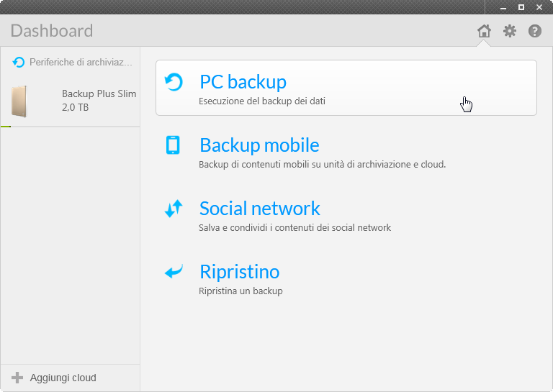Close the Dashboard window
This screenshot has width=553, height=392.
[x=539, y=7]
